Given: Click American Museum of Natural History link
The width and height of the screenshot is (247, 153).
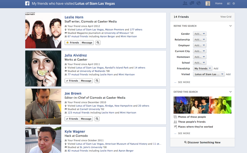Looking at the screenshot, I should point(126,144).
